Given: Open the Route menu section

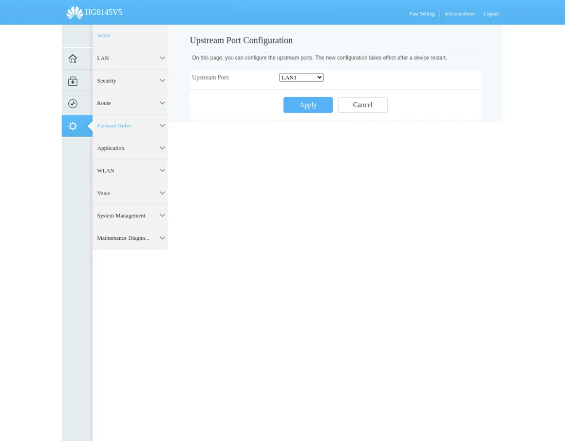Looking at the screenshot, I should point(130,103).
